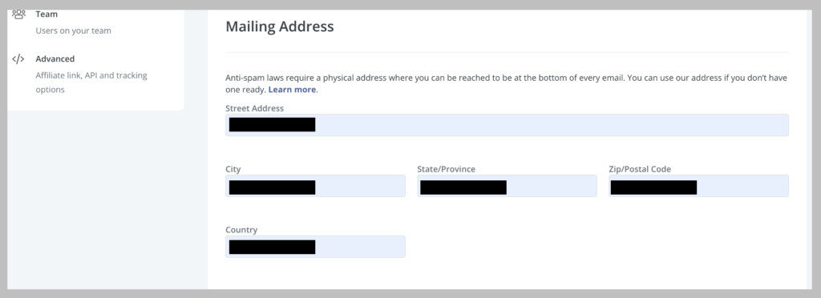Click the Mailing Address heading
Image resolution: width=821 pixels, height=298 pixels.
[x=280, y=26]
